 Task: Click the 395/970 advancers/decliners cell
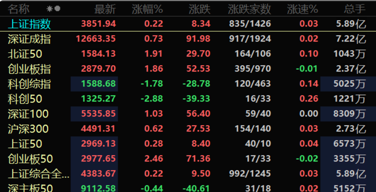pyautogui.click(x=253, y=69)
